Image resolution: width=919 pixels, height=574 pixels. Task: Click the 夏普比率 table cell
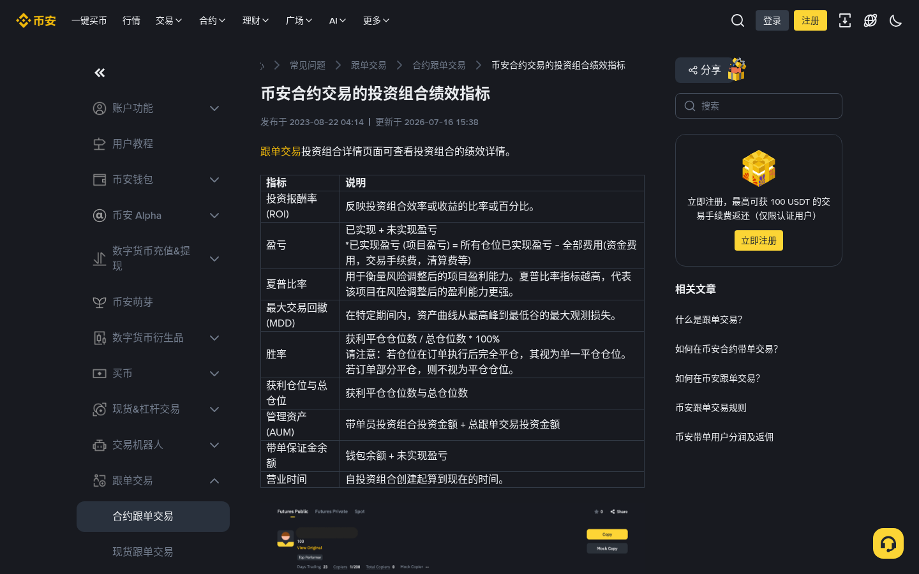tap(301, 284)
